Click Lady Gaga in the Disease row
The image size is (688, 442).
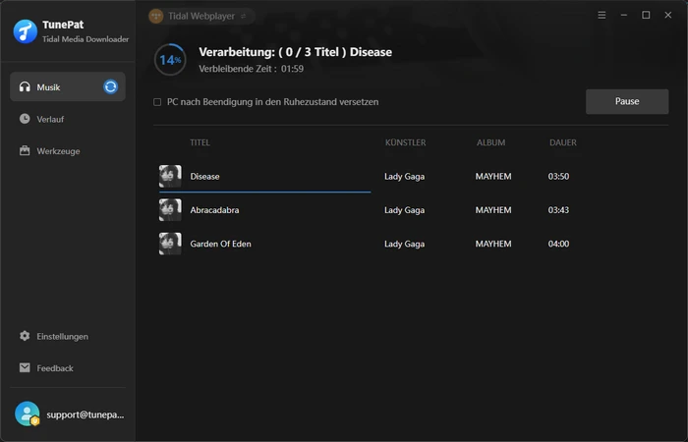pos(404,176)
